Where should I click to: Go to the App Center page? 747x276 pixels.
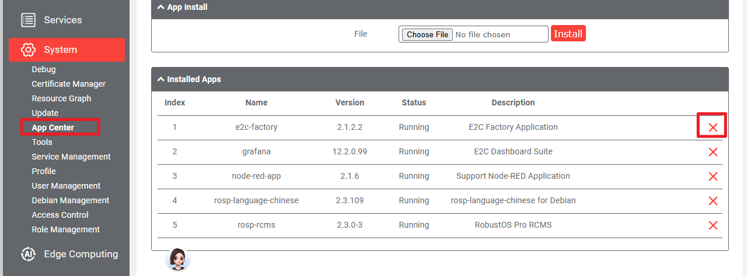pos(53,128)
